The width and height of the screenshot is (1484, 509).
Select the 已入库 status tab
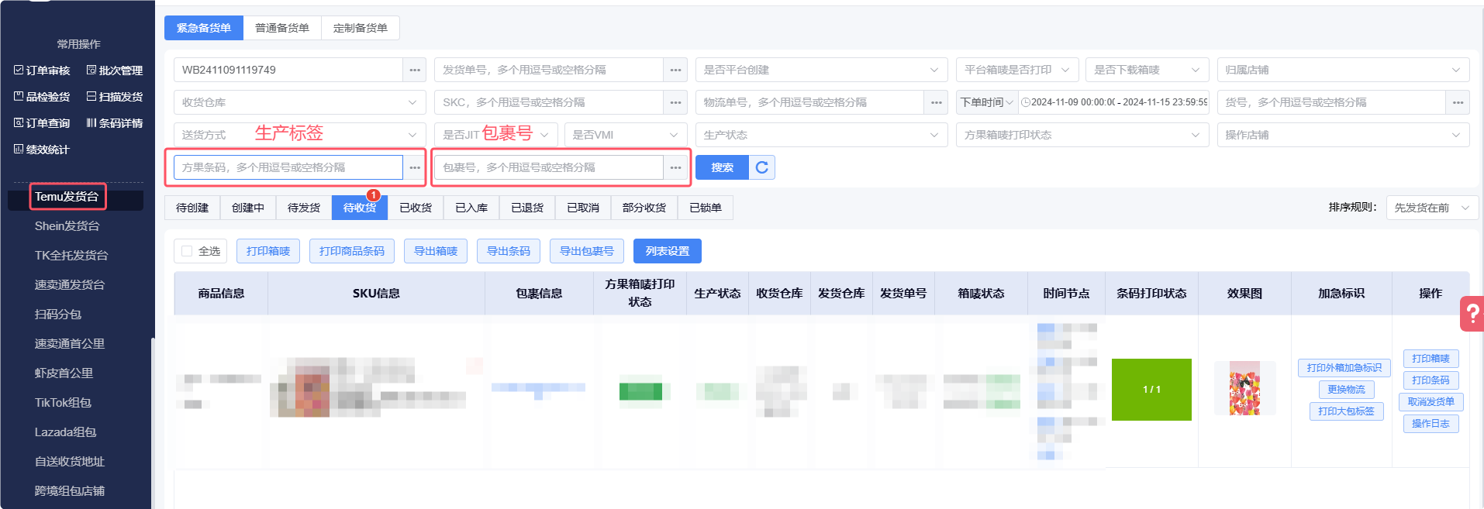[471, 208]
